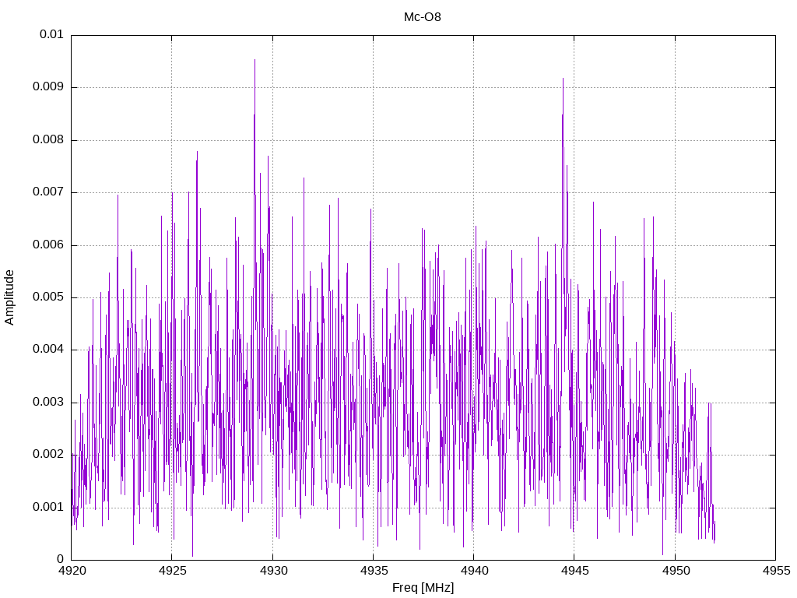Click the 0.002 y-axis tick label
The image size is (797, 598).
click(48, 455)
